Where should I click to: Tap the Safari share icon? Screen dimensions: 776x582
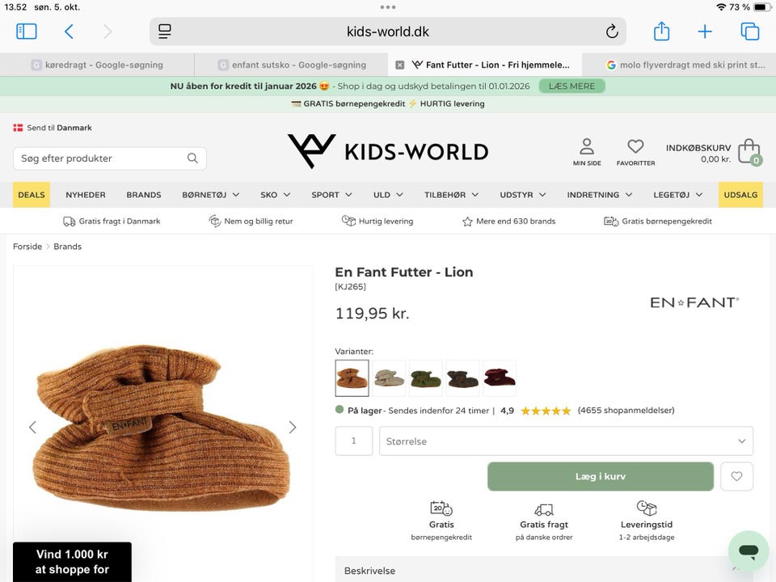(661, 32)
